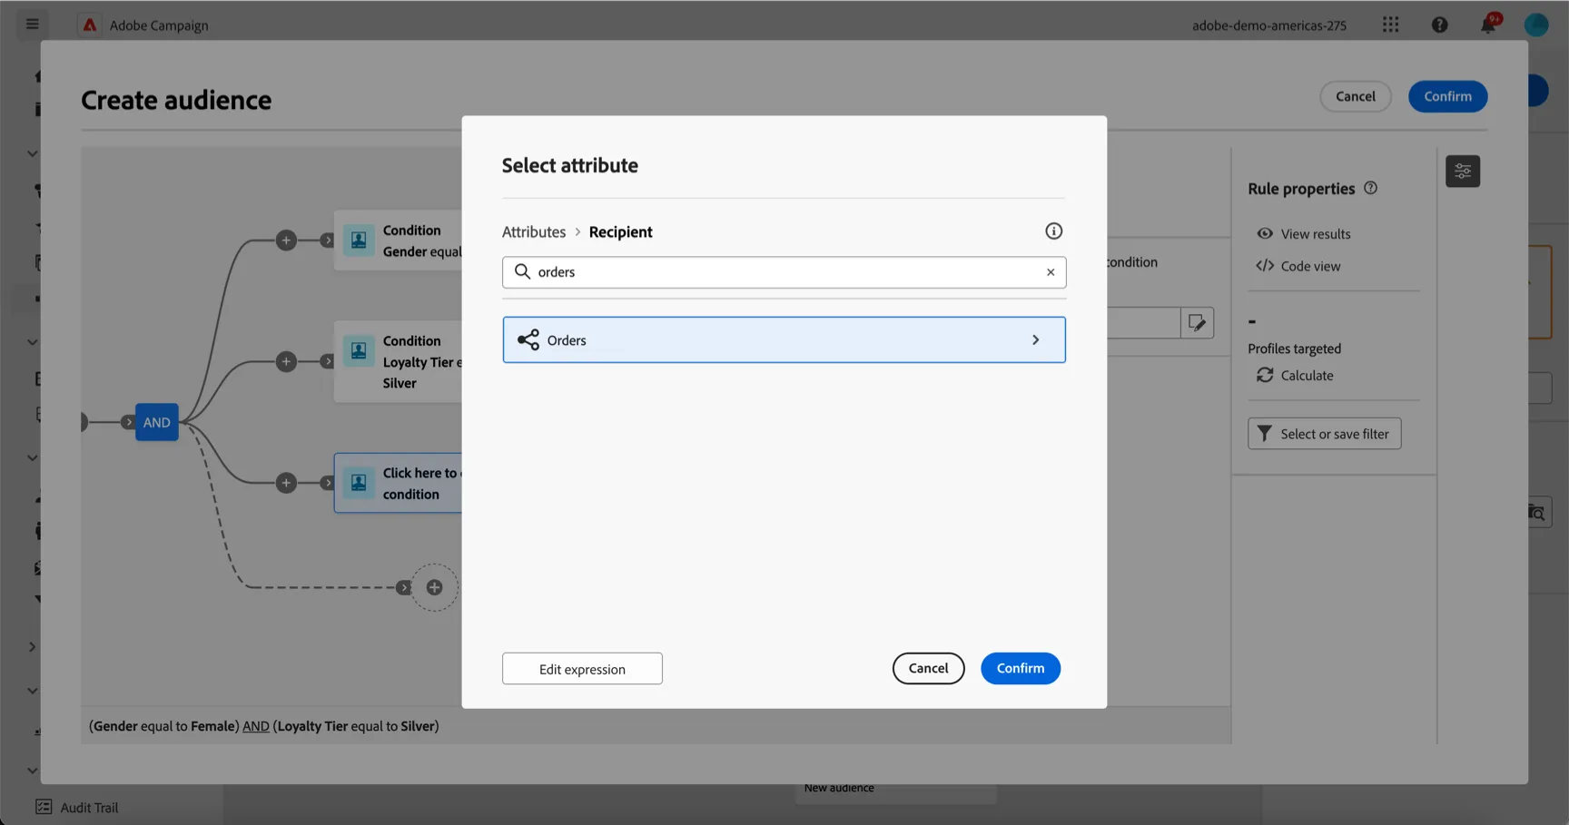
Task: Select the Orders link attribute row
Action: pyautogui.click(x=784, y=339)
